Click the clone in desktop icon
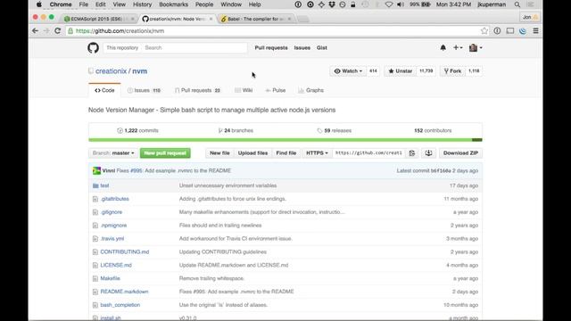 [428, 153]
